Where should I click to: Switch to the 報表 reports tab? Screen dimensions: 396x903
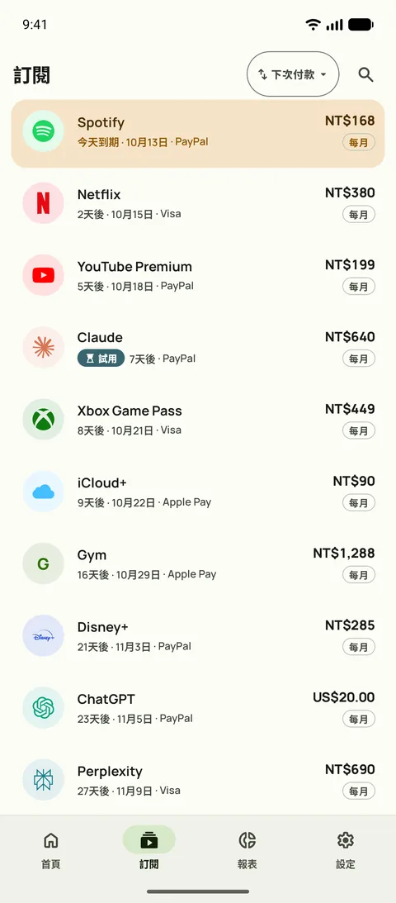click(x=247, y=848)
